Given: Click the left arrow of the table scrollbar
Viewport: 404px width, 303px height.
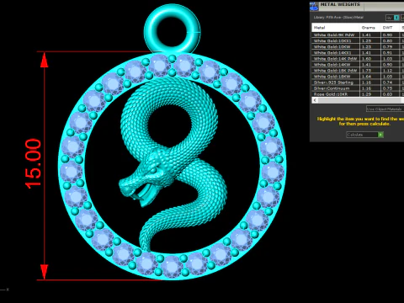Looking at the screenshot, I should pos(315,100).
